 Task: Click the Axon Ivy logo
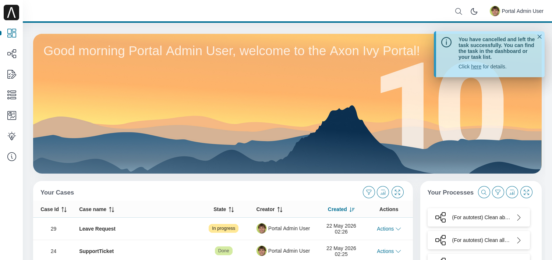coord(11,13)
